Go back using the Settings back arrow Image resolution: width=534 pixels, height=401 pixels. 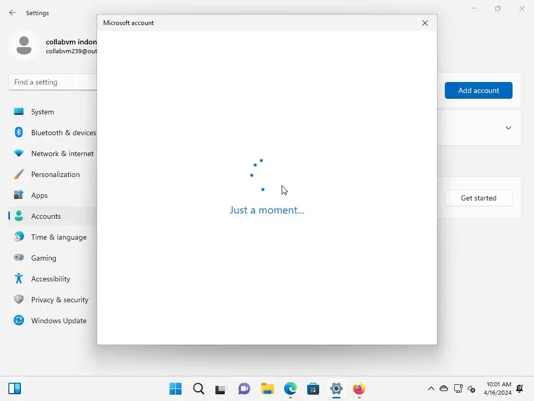(13, 13)
